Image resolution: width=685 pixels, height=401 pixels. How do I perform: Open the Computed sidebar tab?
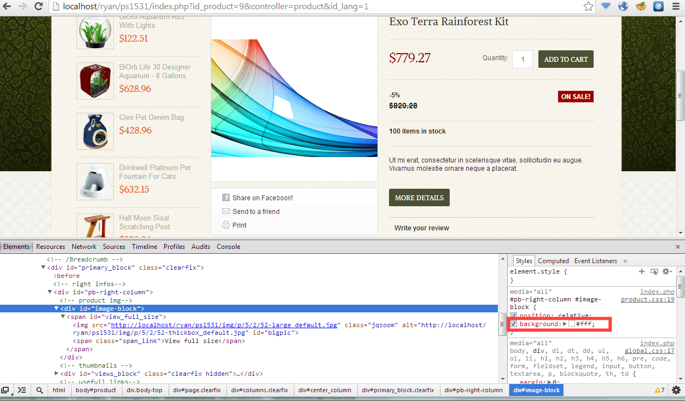[x=554, y=261]
